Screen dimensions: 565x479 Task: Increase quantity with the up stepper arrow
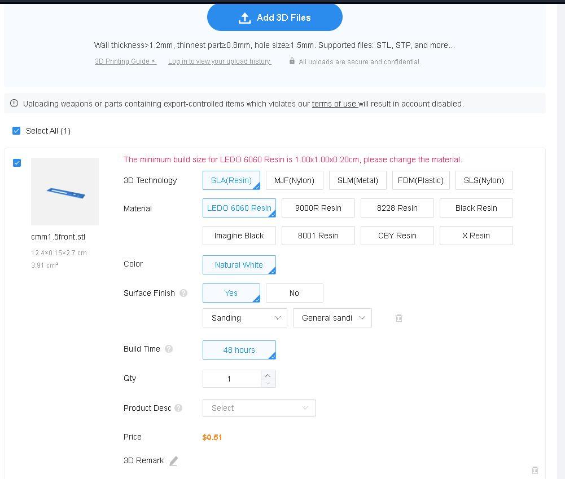click(268, 375)
